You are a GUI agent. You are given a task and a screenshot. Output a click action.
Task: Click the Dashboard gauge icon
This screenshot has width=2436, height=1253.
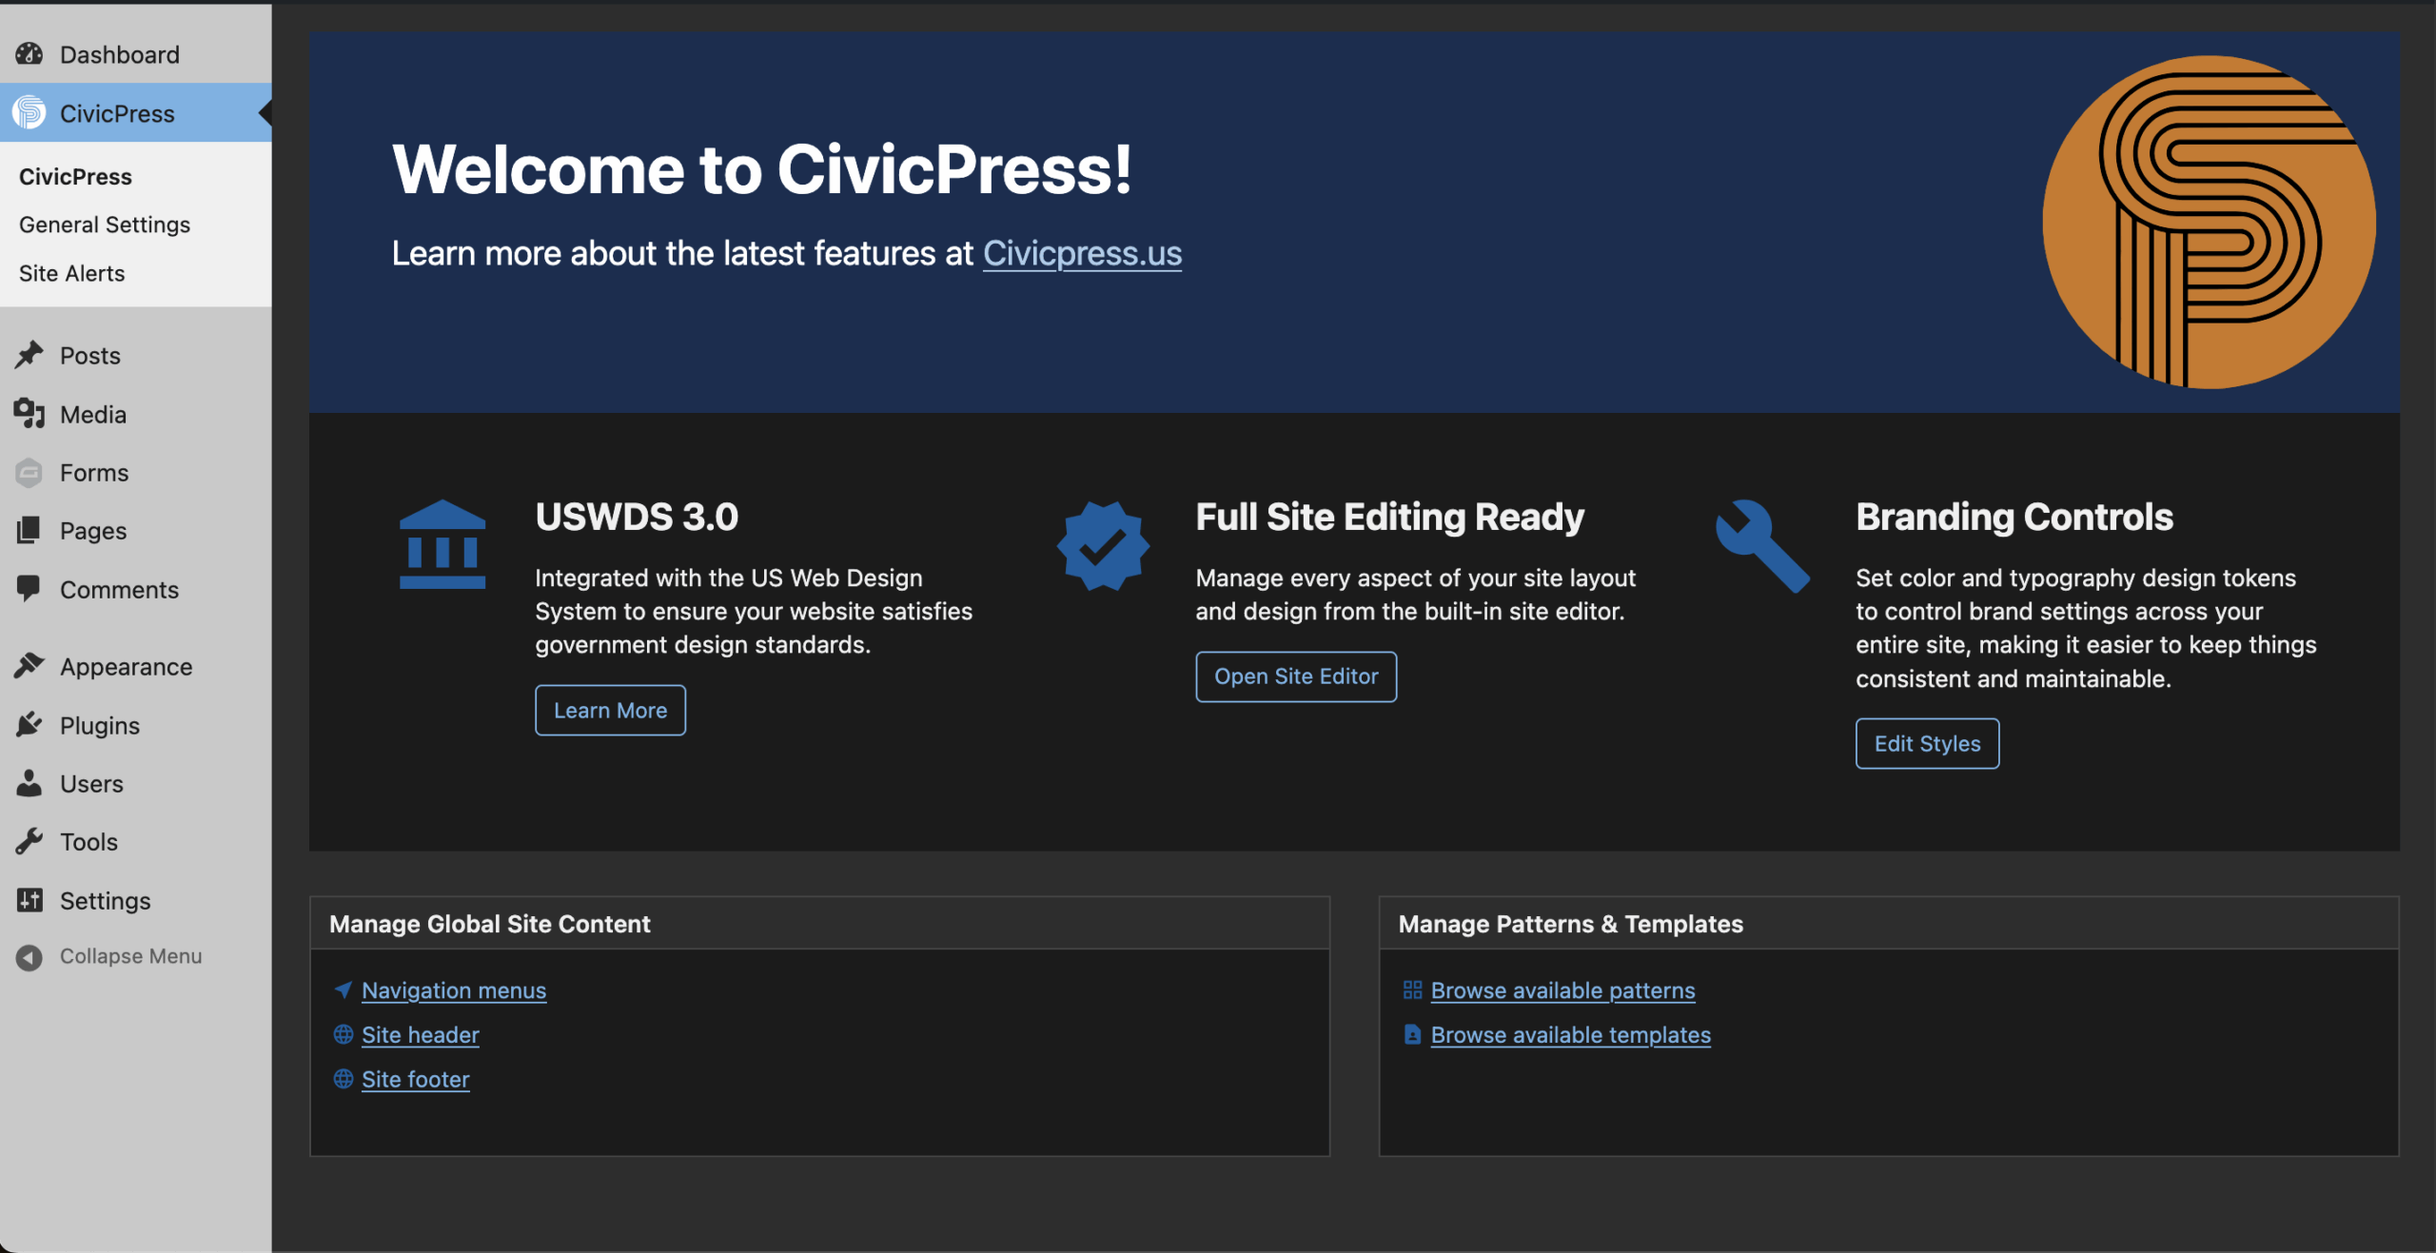point(29,54)
